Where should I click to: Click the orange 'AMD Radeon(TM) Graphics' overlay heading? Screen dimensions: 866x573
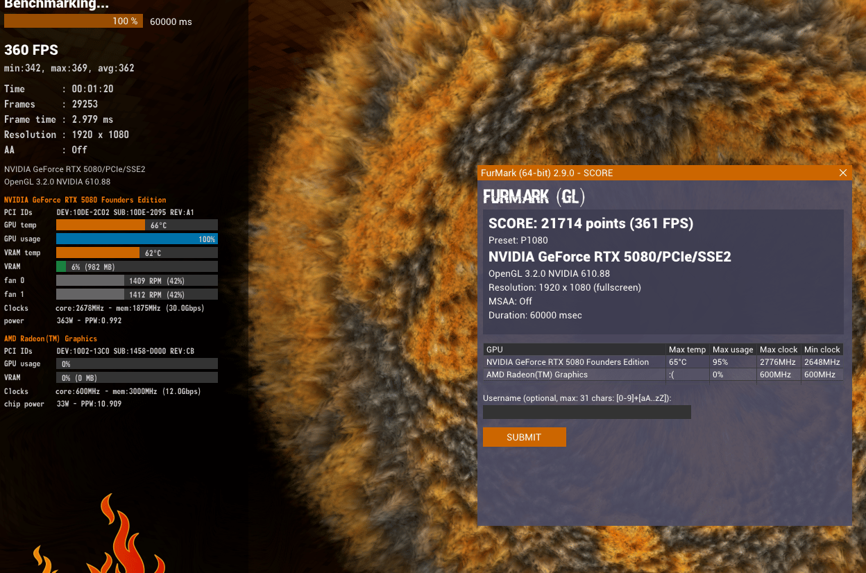click(x=51, y=339)
